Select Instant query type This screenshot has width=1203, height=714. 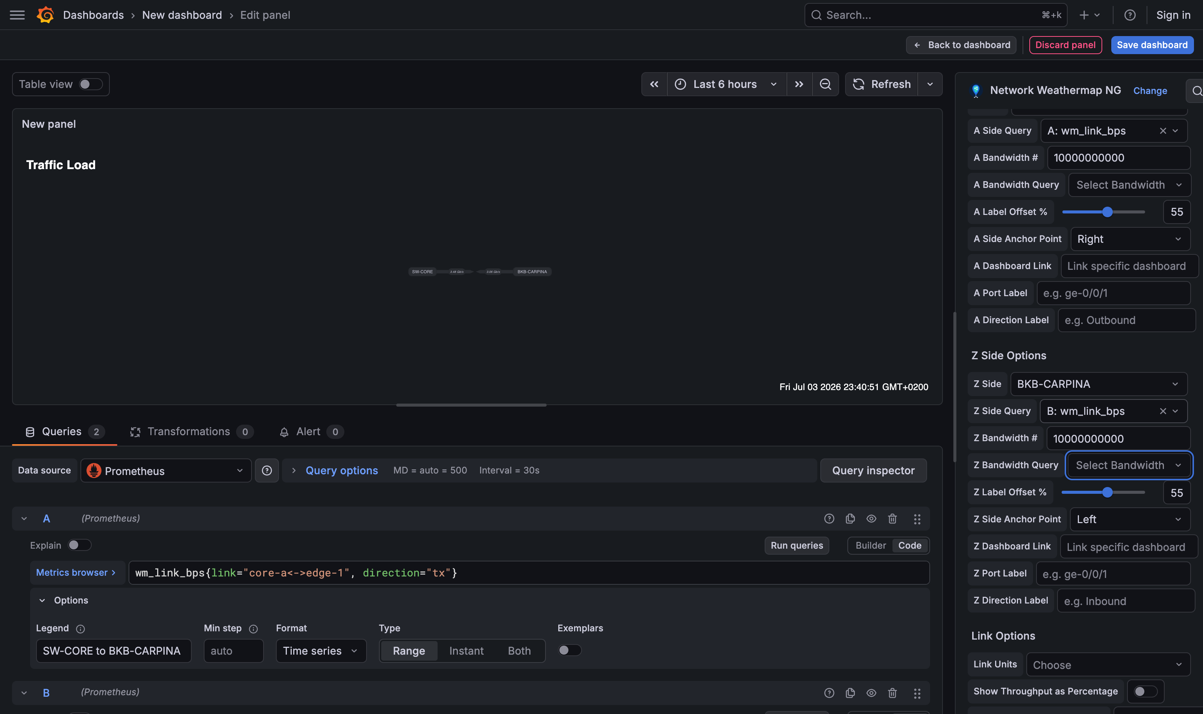[x=466, y=650]
